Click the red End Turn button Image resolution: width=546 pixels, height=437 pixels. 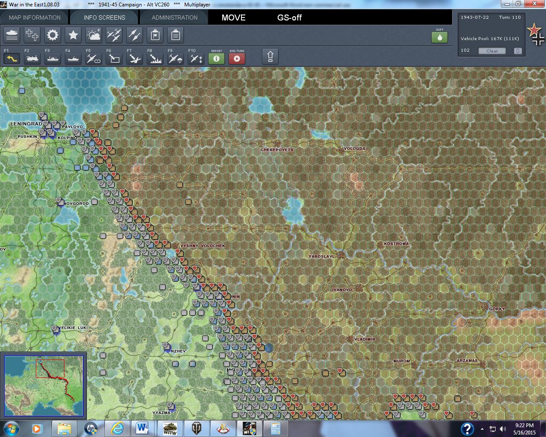tap(237, 58)
